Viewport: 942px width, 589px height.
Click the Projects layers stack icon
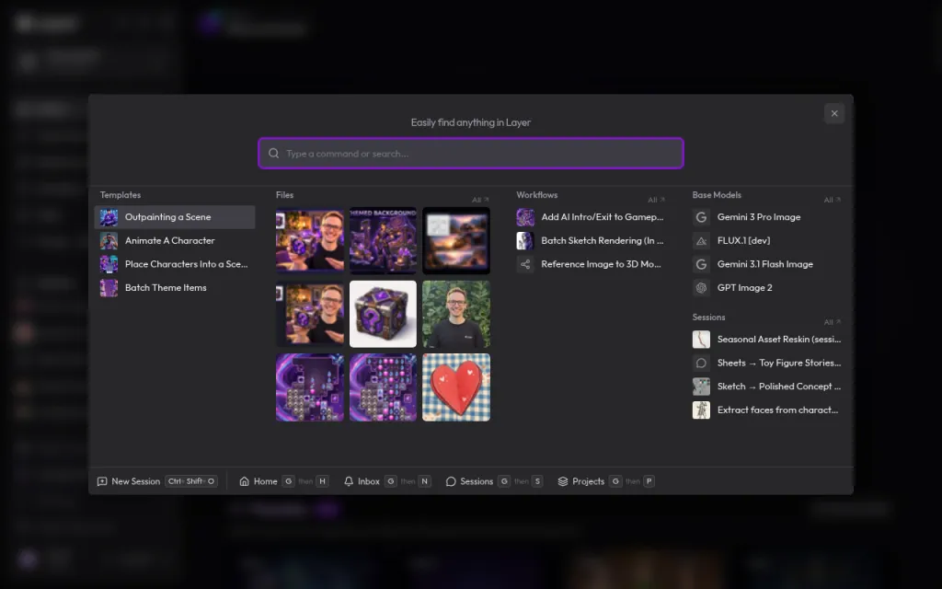(563, 481)
